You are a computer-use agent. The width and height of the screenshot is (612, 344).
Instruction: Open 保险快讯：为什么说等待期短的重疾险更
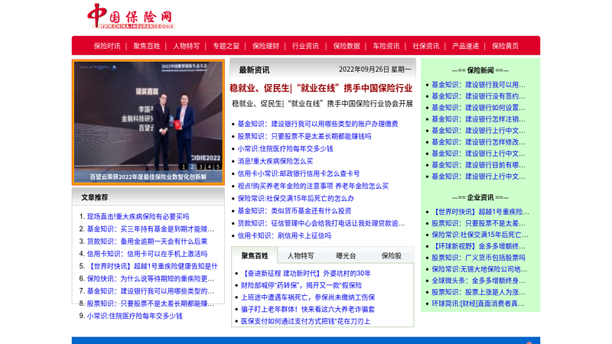(150, 279)
